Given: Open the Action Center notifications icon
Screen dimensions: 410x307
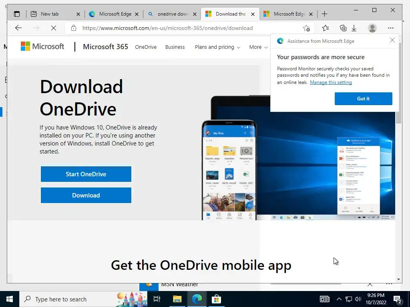Looking at the screenshot, I should point(398,299).
